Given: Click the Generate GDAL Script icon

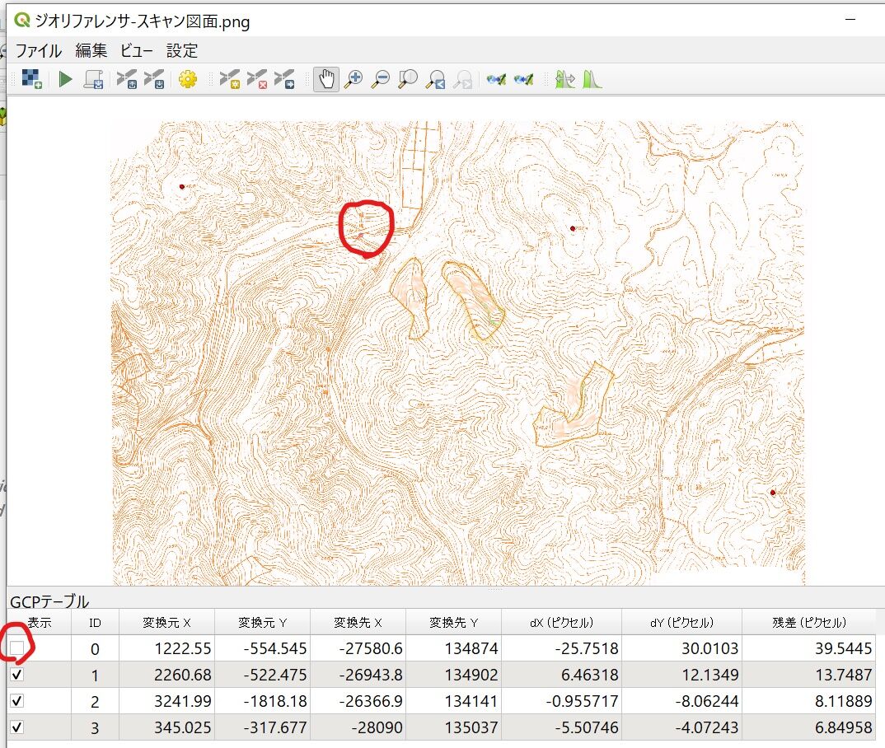Looking at the screenshot, I should 94,79.
